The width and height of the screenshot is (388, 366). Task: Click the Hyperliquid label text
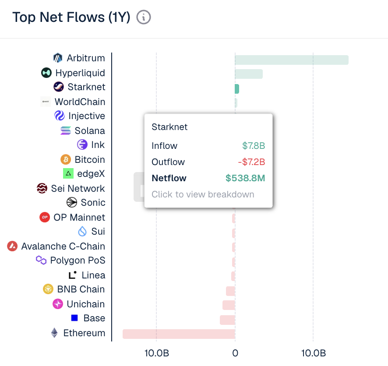point(80,73)
